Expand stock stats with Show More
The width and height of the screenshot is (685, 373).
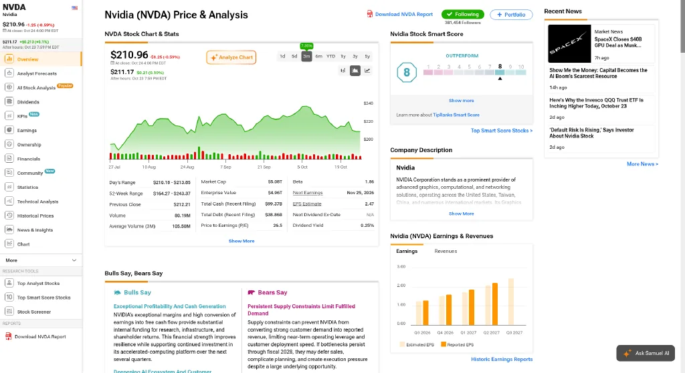pos(241,241)
